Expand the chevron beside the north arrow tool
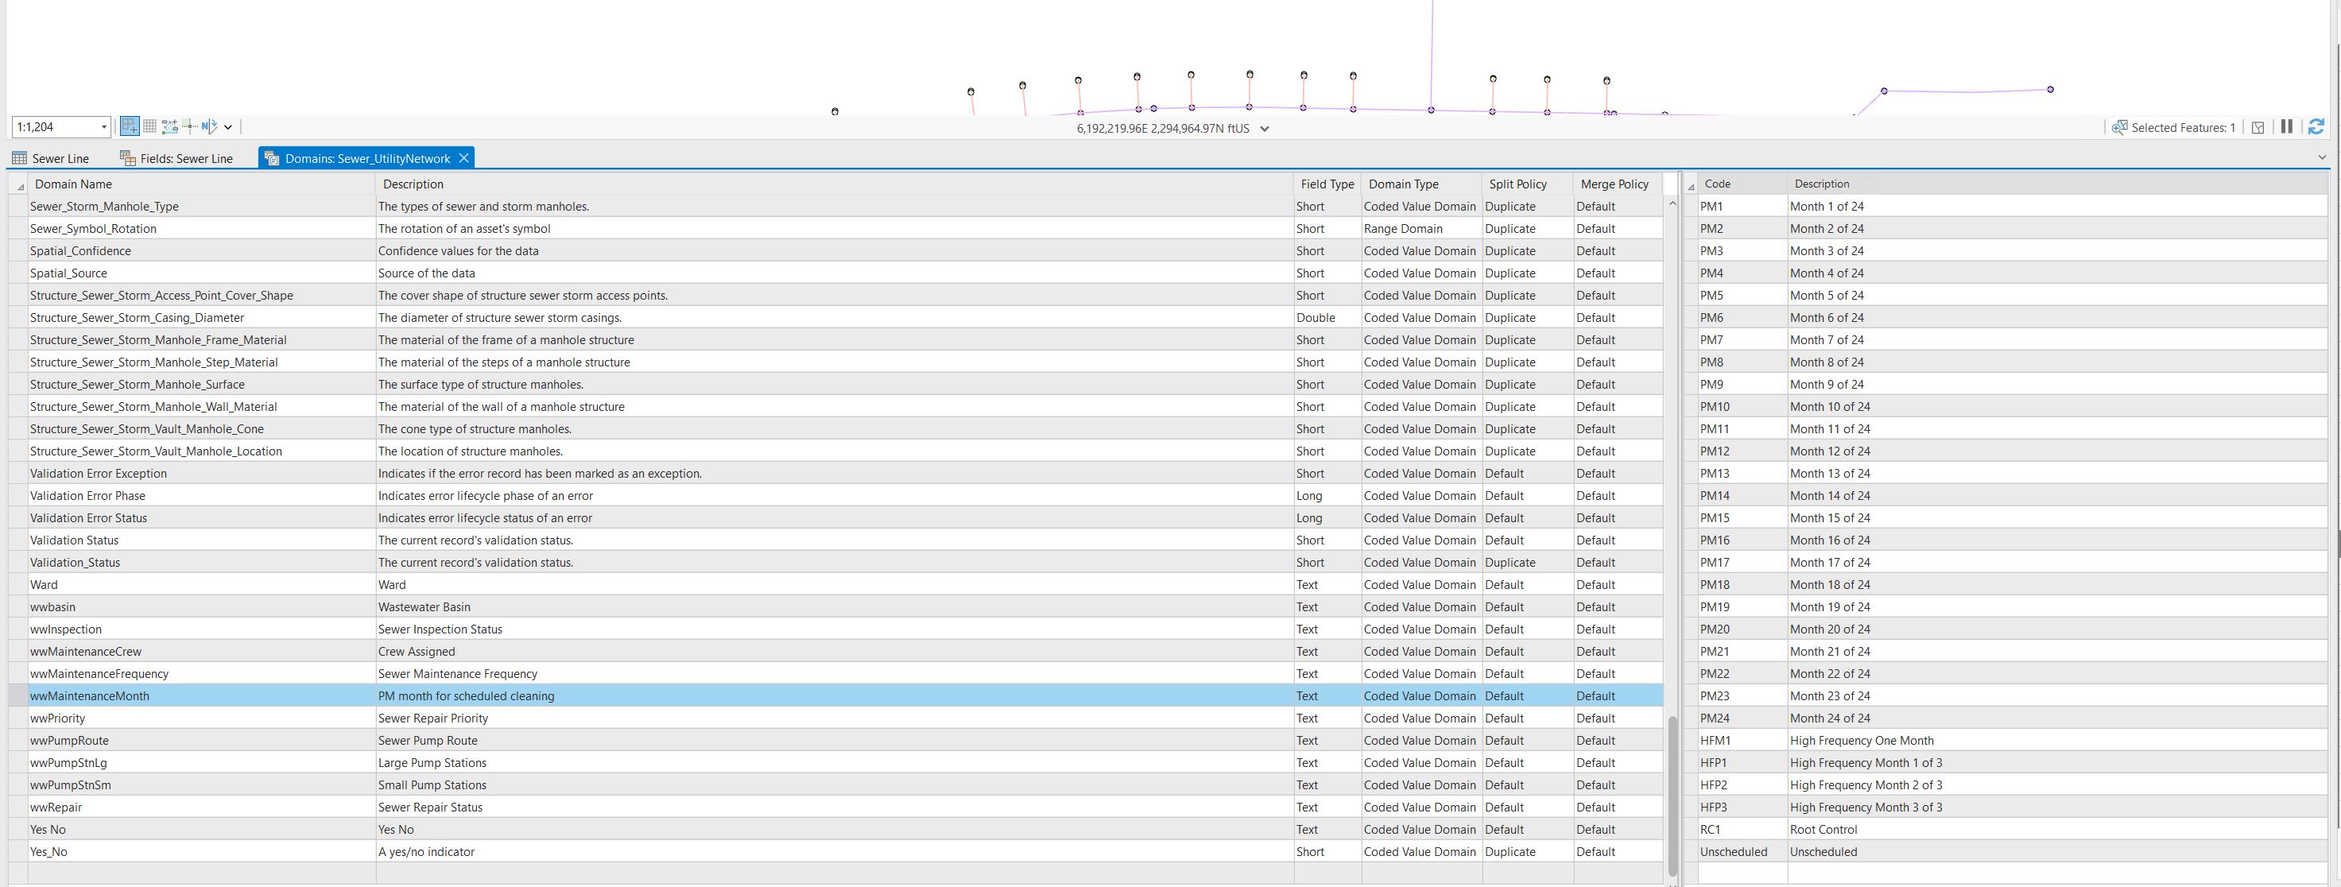 228,126
